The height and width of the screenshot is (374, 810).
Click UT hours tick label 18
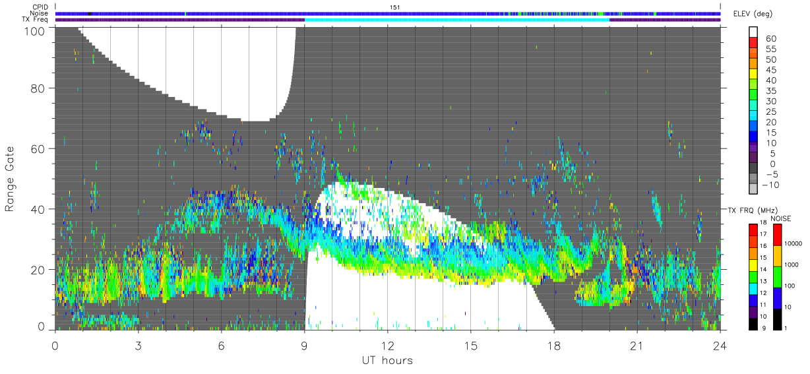coord(554,346)
